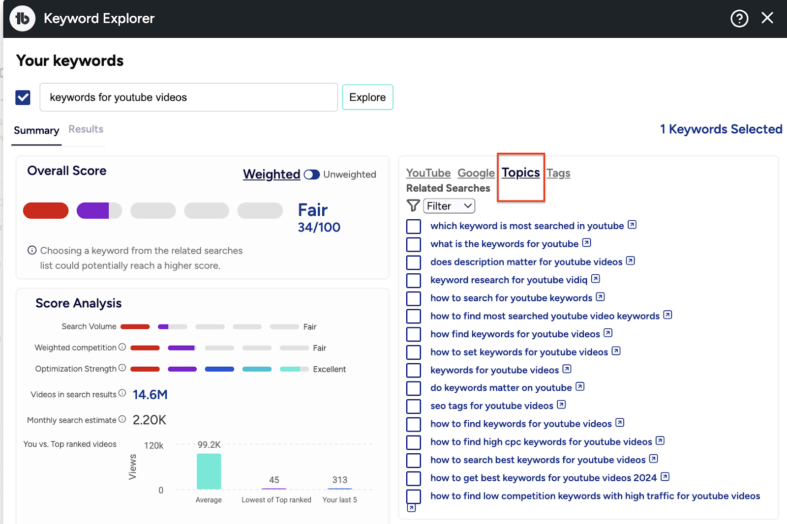The image size is (787, 524).
Task: Click info icon beside Monthly search estimate
Action: point(122,419)
